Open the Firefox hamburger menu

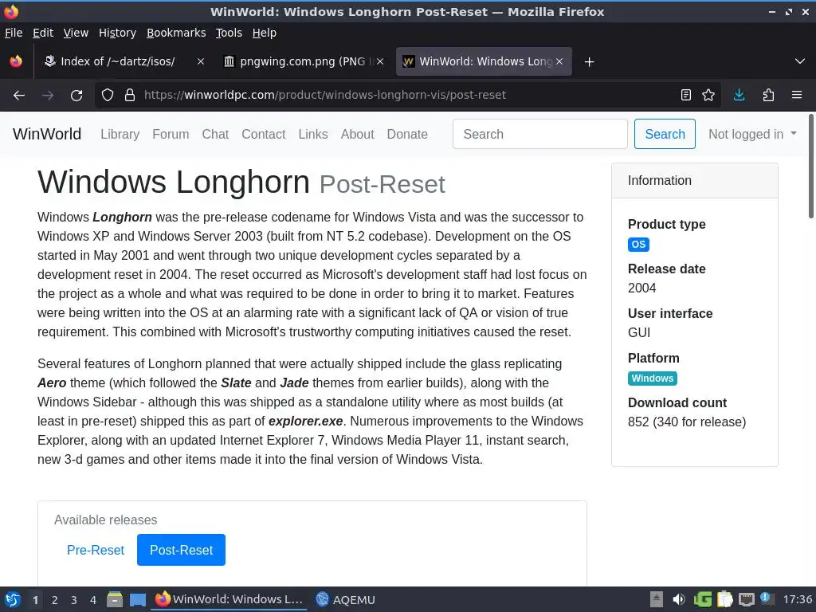click(x=797, y=95)
